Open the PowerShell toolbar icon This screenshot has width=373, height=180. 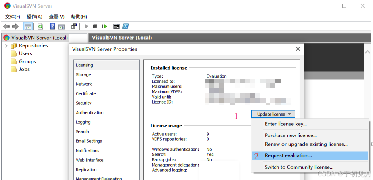(x=126, y=27)
